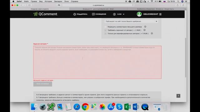Open Spotlight search in the menu bar

click(x=178, y=1)
